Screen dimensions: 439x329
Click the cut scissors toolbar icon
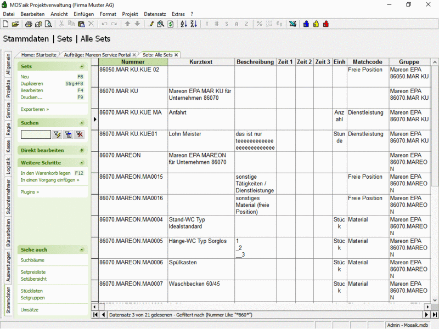pyautogui.click(x=61, y=24)
